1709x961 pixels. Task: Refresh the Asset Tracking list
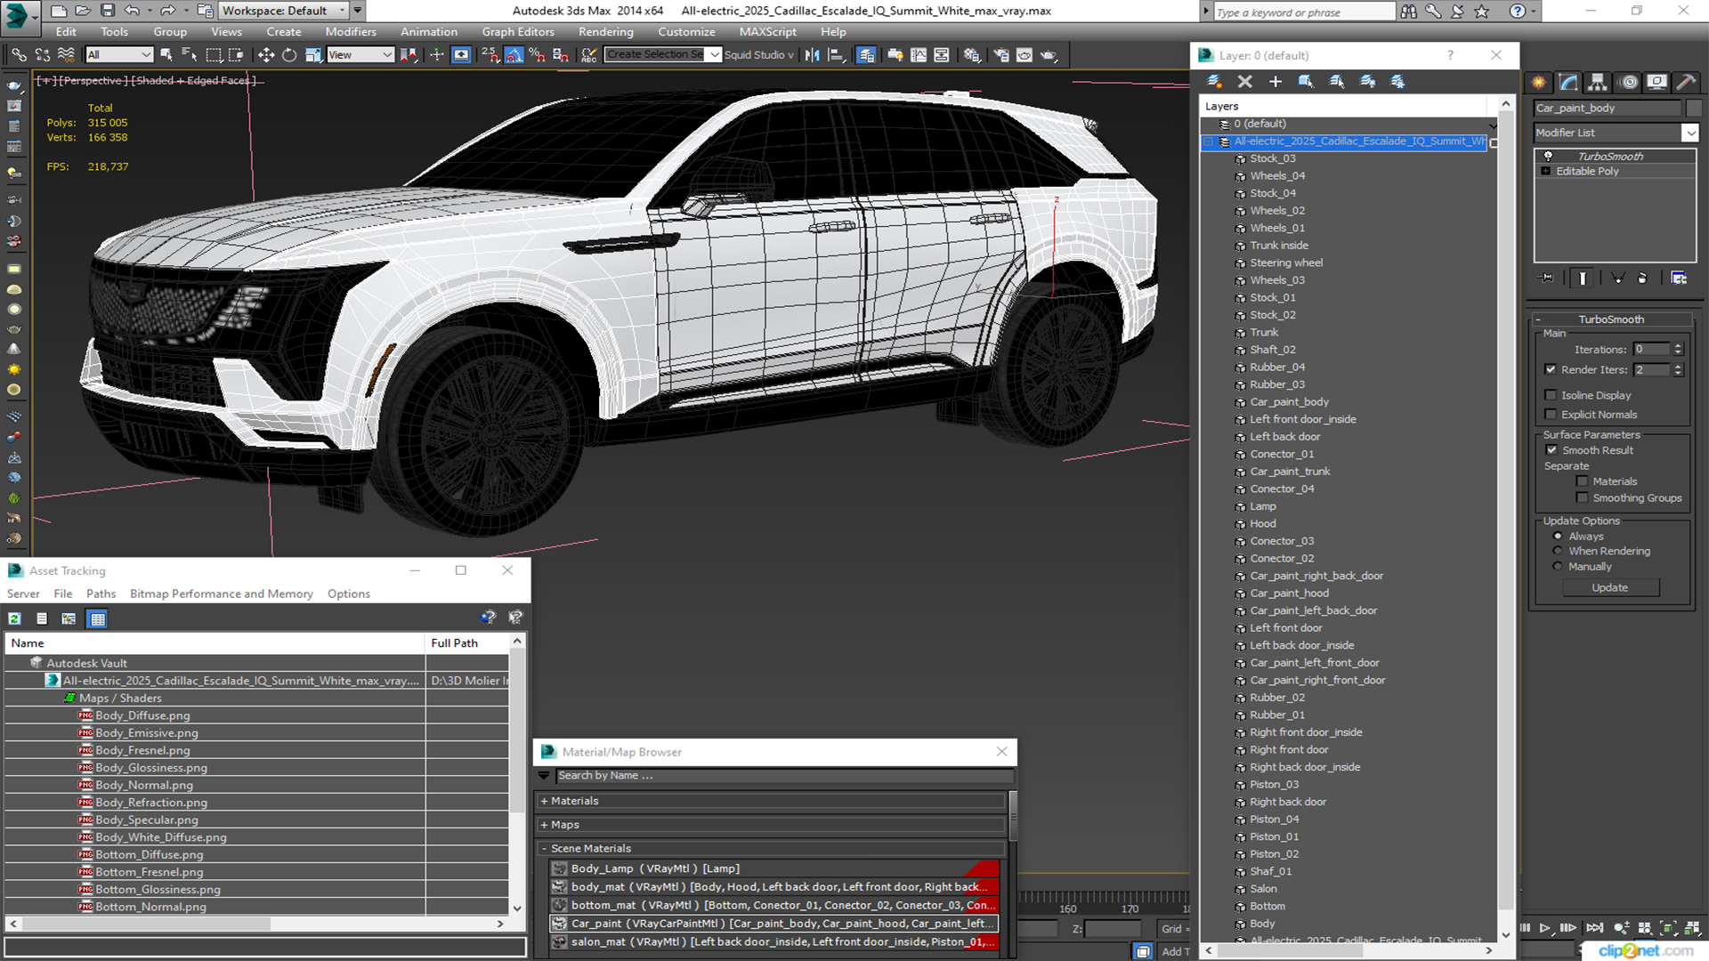(x=15, y=618)
